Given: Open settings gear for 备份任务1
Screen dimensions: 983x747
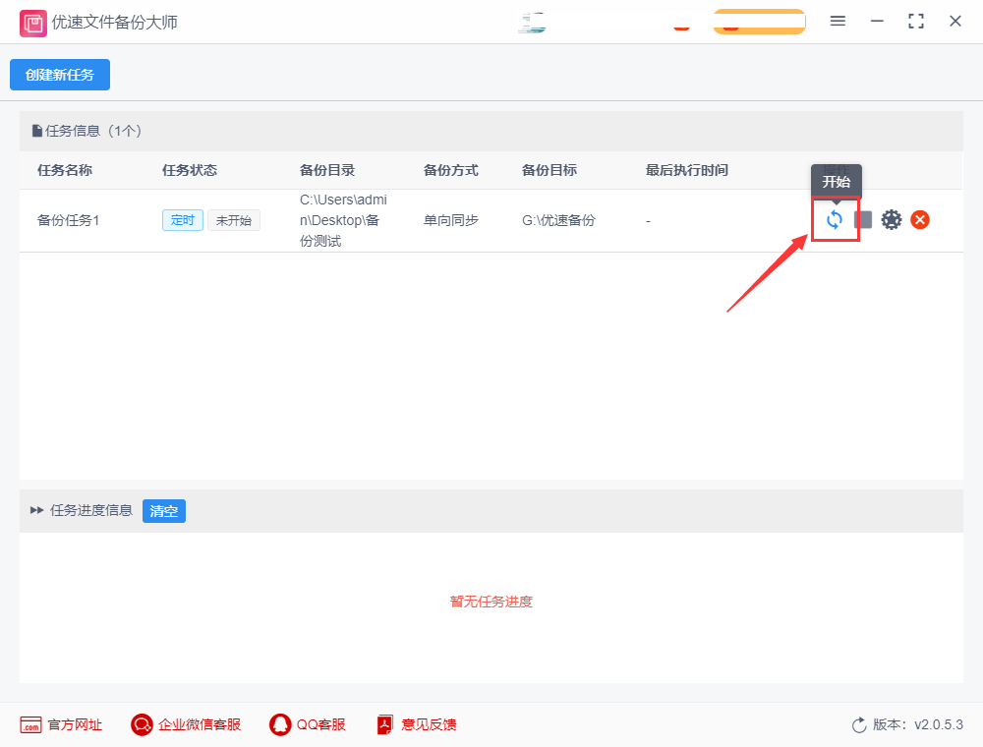Looking at the screenshot, I should pyautogui.click(x=892, y=220).
